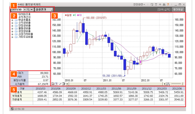Click the high marker 160,000 (2010/07)
The image size is (195, 114).
point(96,18)
